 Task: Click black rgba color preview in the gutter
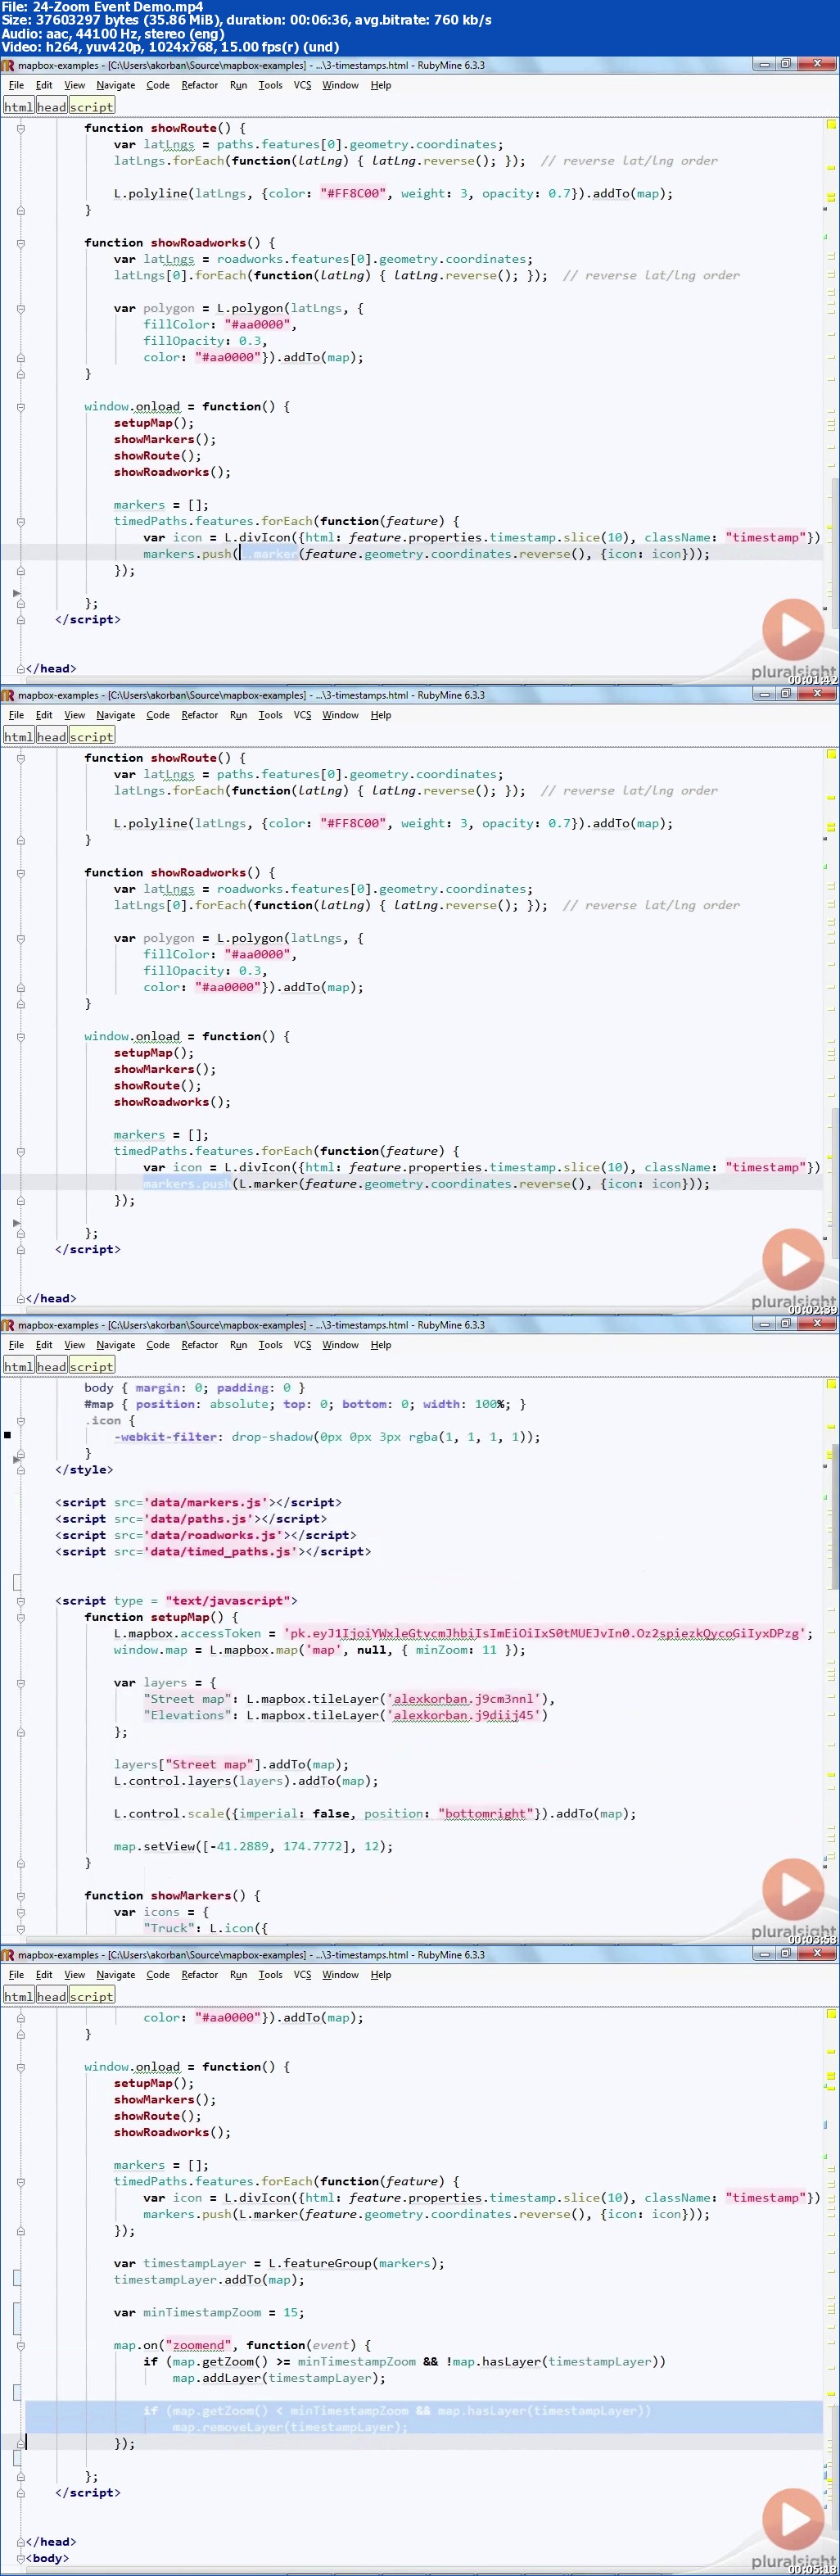point(8,1435)
